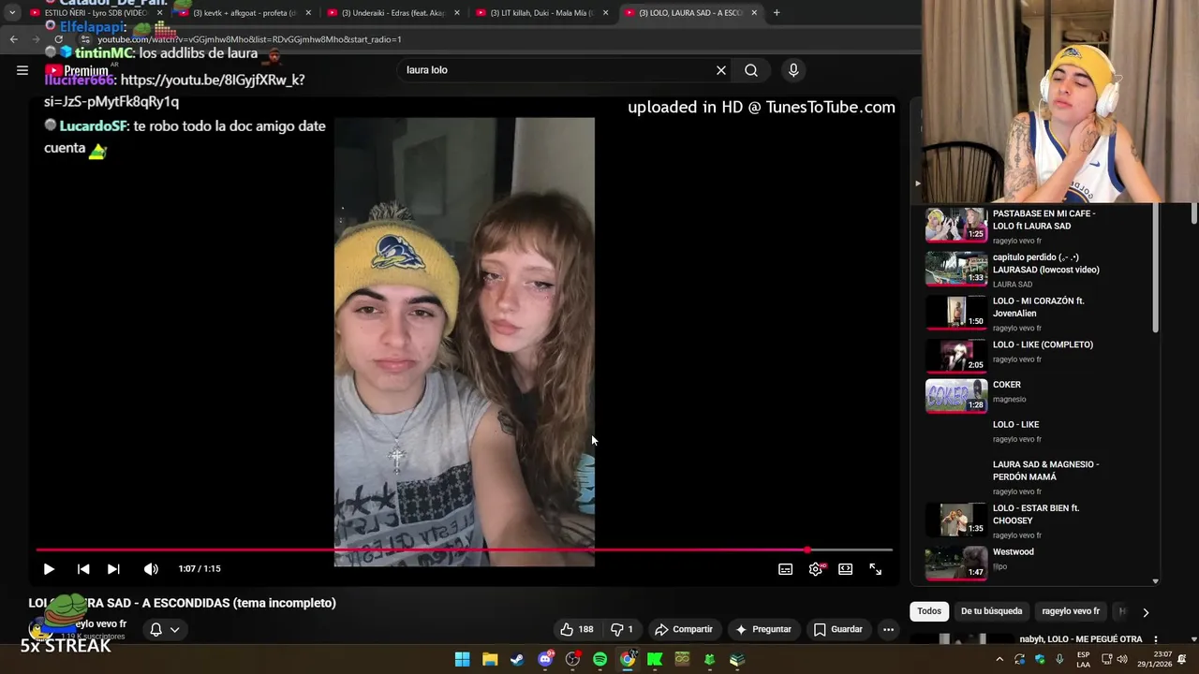The image size is (1199, 674).
Task: Expand the tab search dropdown
Action: tap(12, 13)
